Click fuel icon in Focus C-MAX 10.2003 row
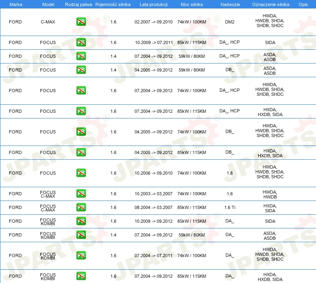 (81, 194)
